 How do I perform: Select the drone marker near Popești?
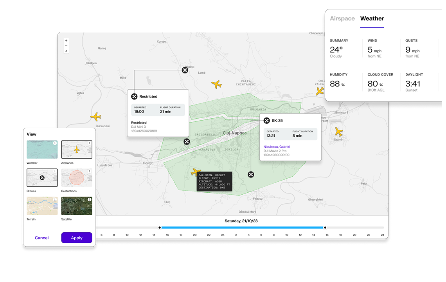pyautogui.click(x=185, y=70)
